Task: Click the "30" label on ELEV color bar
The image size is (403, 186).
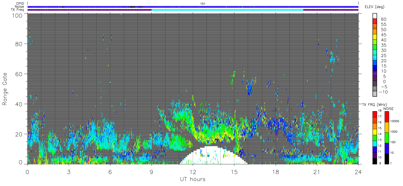Action: 384,51
